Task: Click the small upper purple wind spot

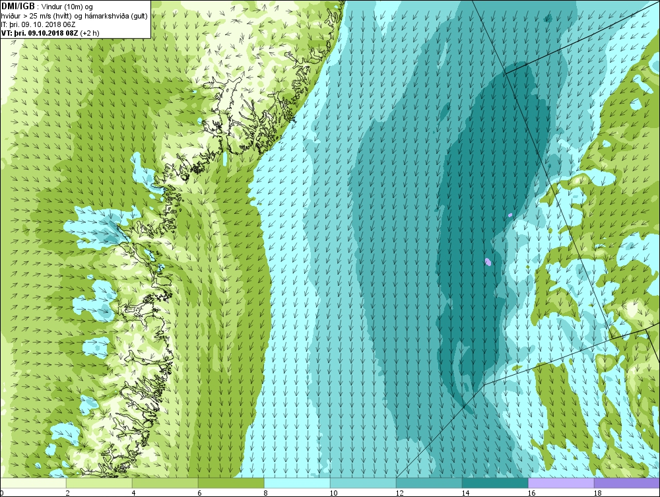Action: [x=510, y=215]
